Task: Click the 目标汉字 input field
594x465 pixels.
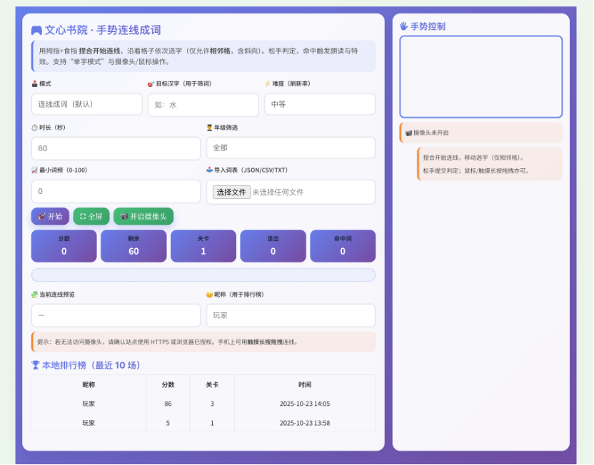Action: coord(203,105)
